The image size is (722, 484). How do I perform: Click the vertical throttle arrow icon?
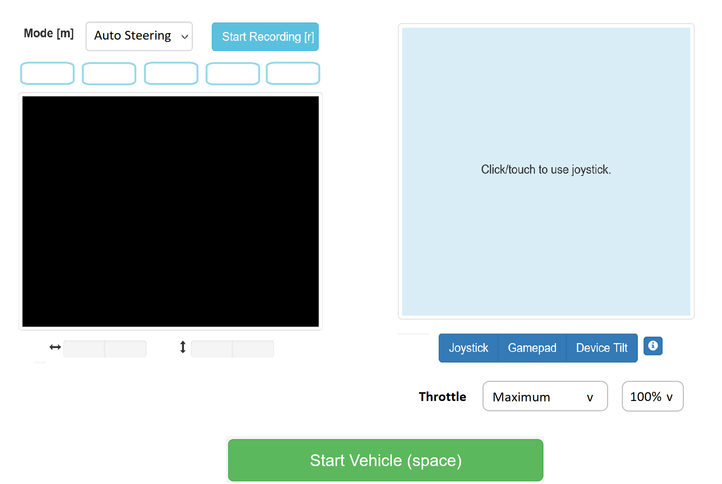pyautogui.click(x=182, y=347)
